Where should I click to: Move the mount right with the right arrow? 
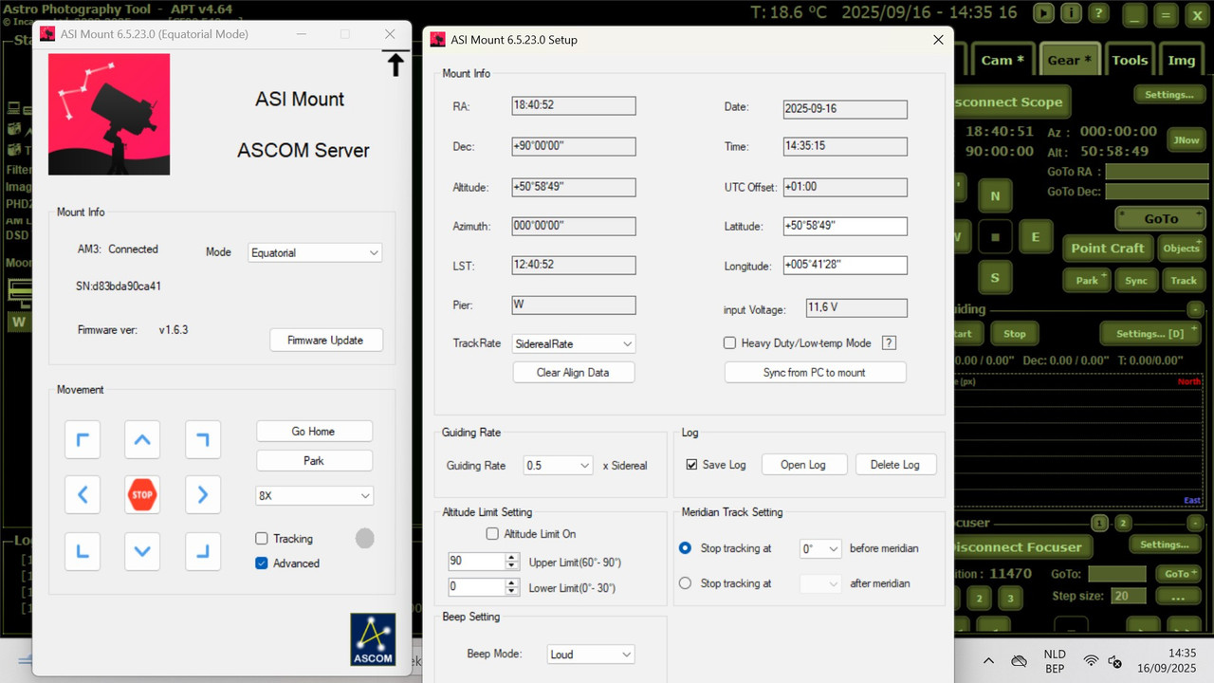click(203, 494)
